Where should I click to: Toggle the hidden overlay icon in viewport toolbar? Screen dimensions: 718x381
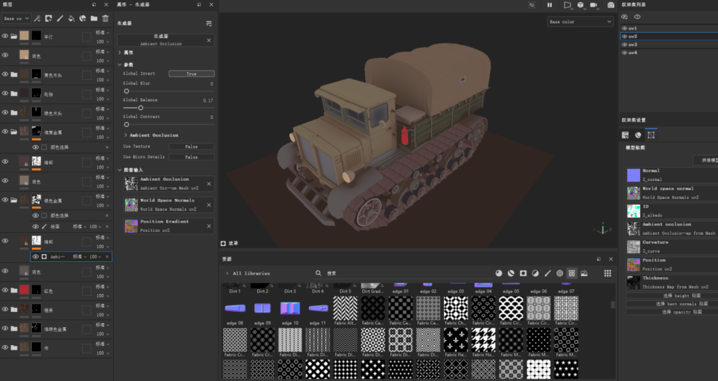click(x=532, y=5)
